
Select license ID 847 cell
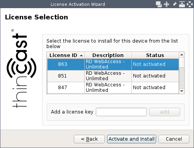click(x=66, y=88)
